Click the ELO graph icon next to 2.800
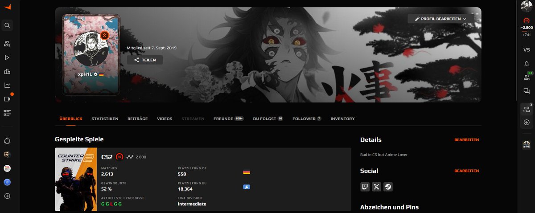Screen dimensions: 535x213 click(x=130, y=157)
